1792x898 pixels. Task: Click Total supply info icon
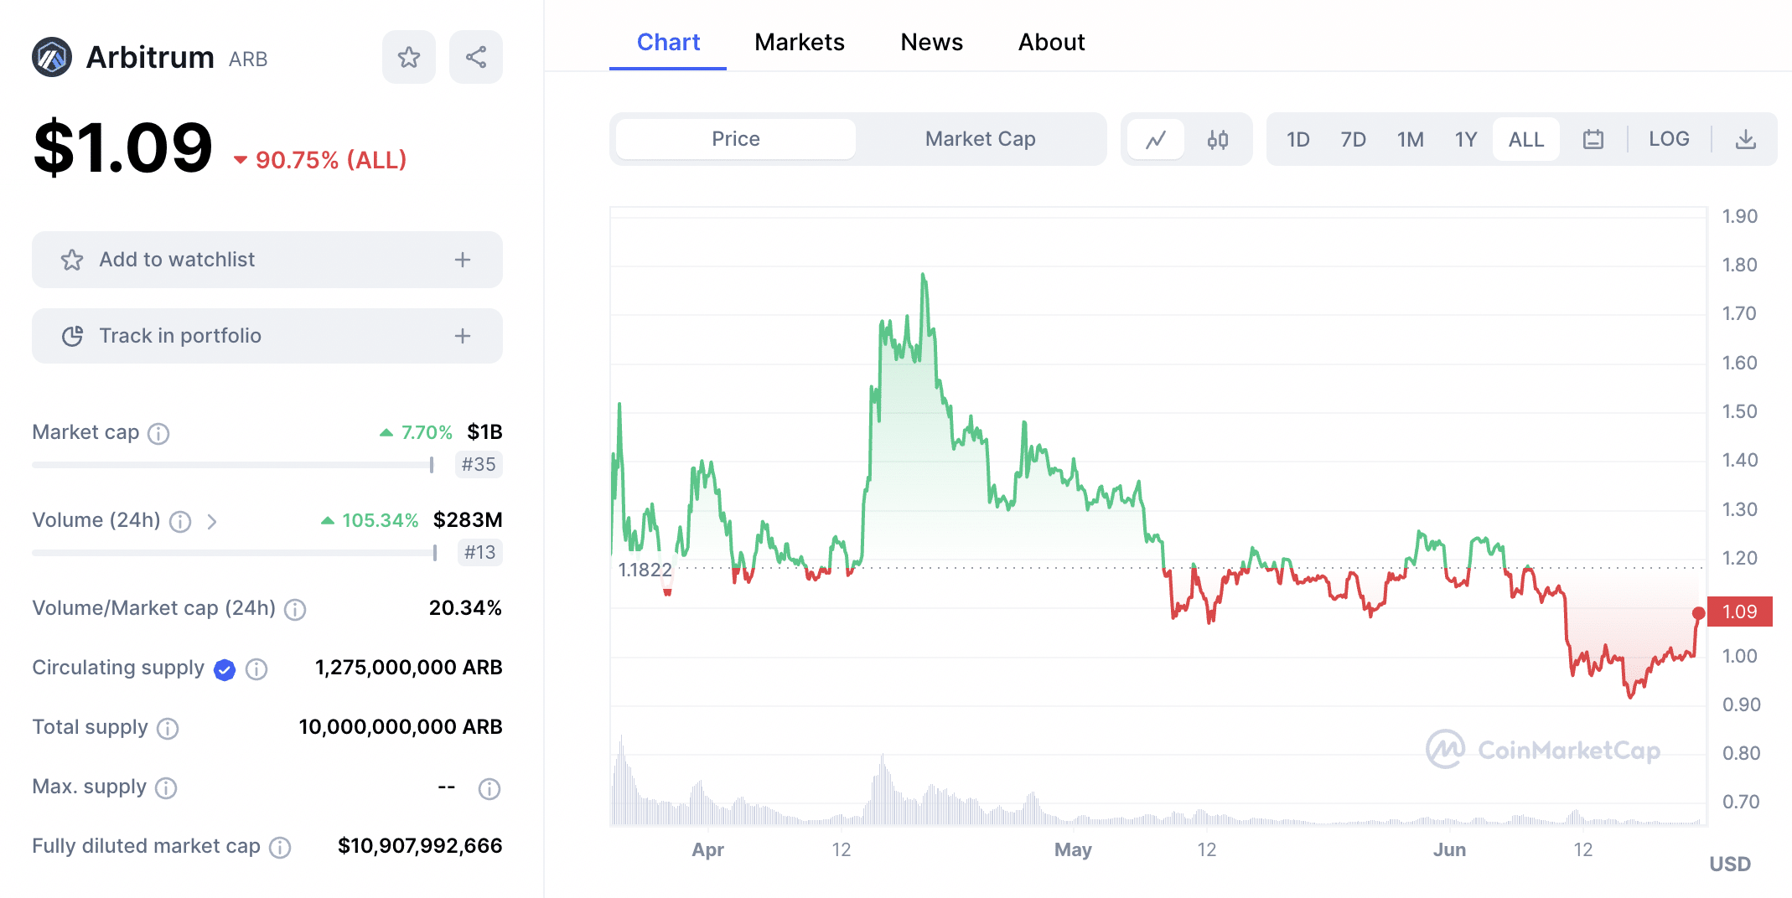168,729
